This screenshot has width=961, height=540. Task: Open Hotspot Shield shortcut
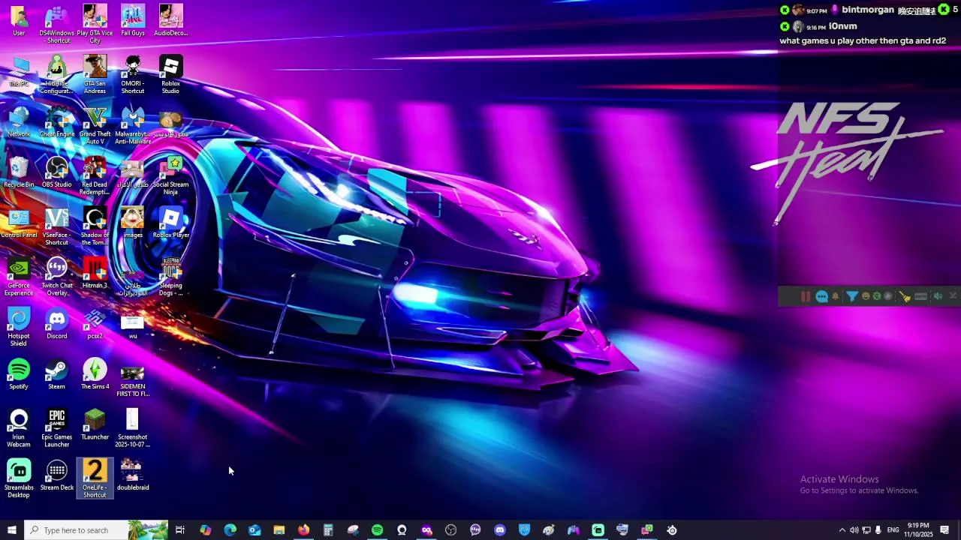click(x=19, y=328)
